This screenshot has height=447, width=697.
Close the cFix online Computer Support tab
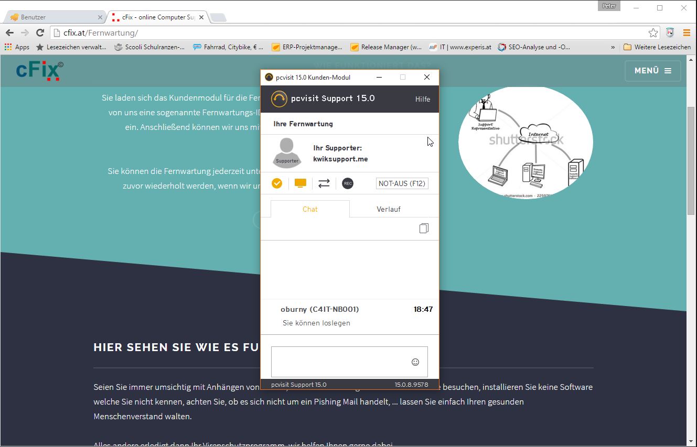coord(201,17)
